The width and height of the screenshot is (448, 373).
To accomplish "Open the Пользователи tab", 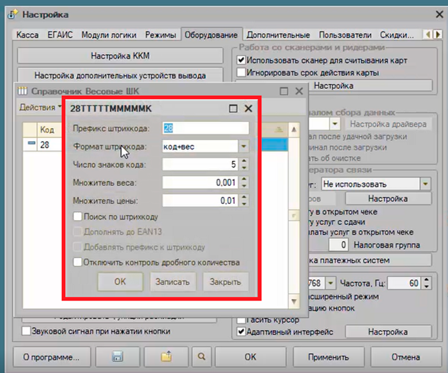I will (345, 35).
